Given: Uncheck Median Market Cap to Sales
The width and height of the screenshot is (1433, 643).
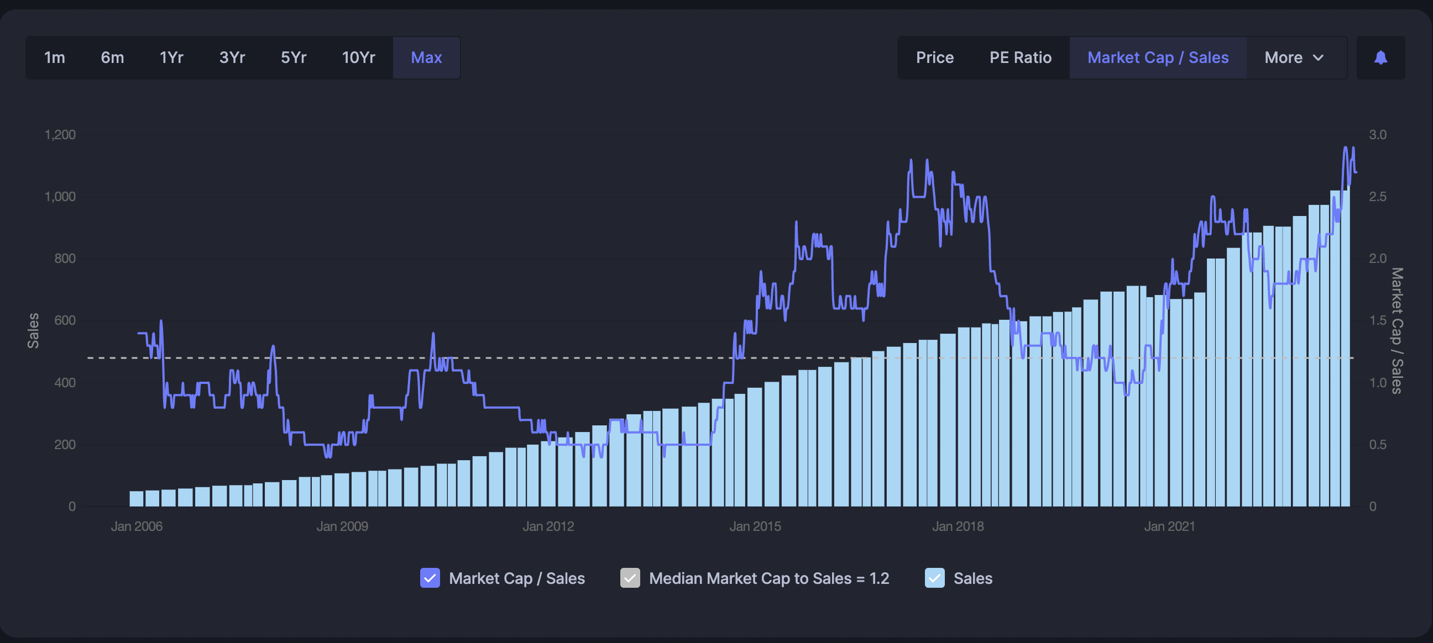Looking at the screenshot, I should (630, 578).
